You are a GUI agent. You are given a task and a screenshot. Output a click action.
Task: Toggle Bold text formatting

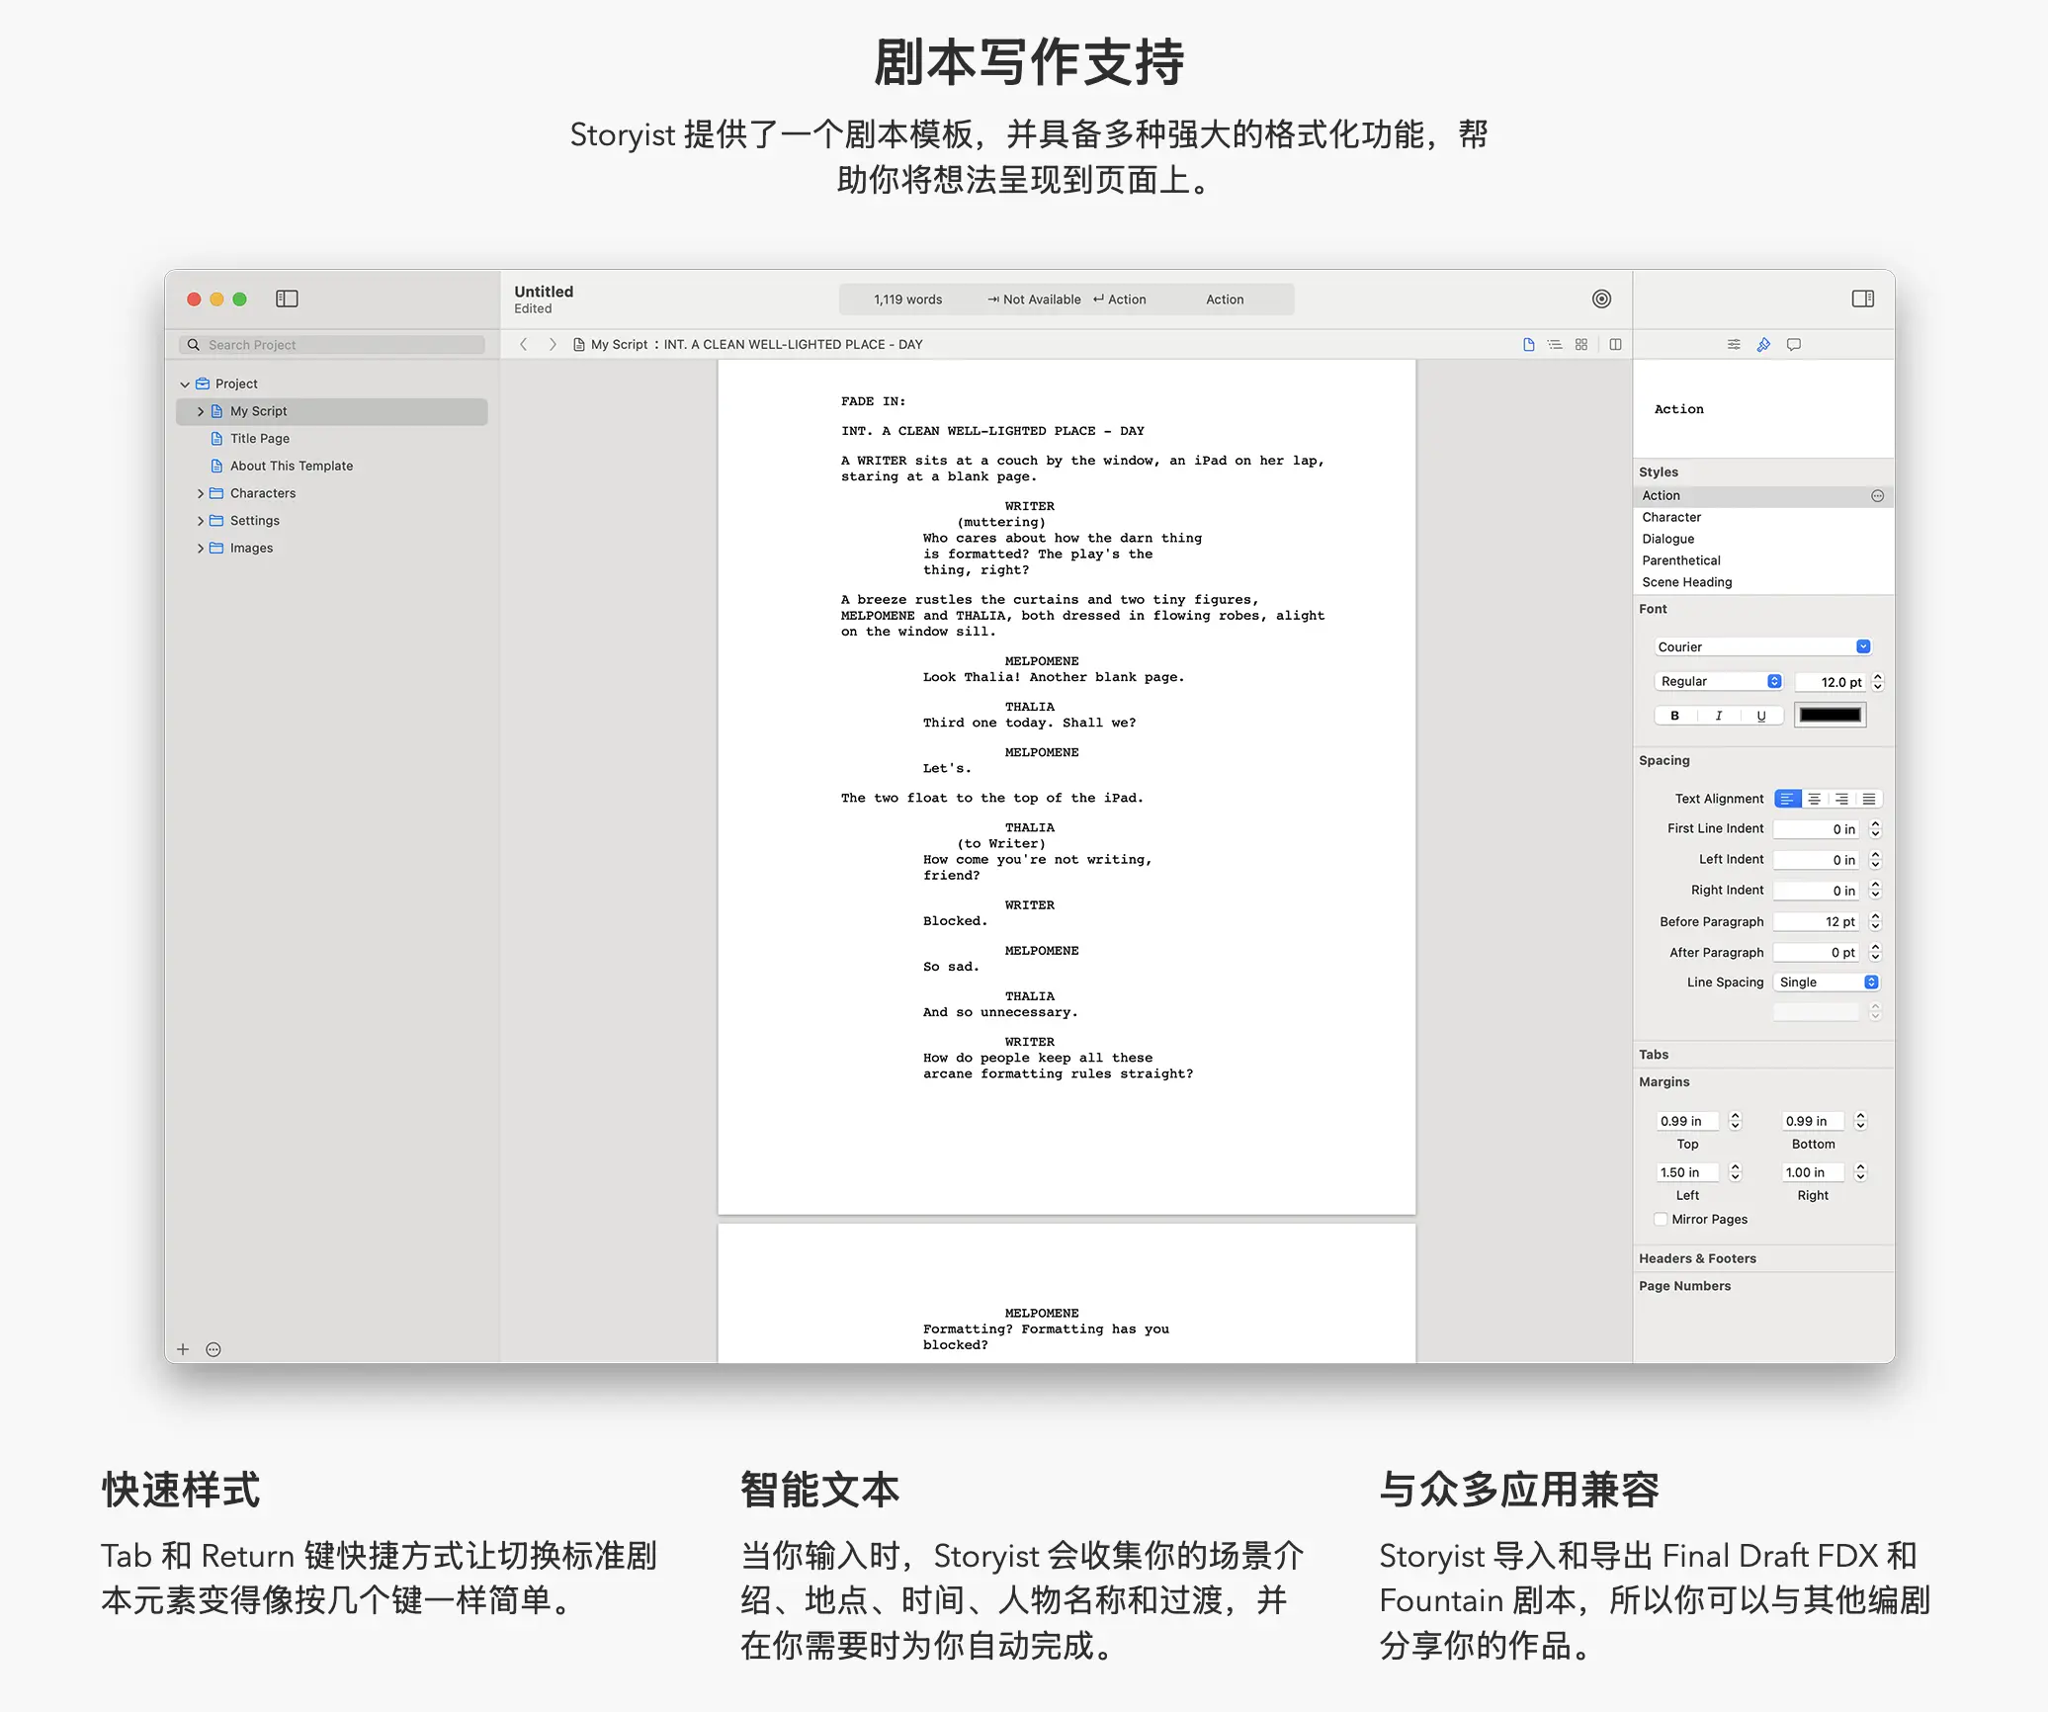[1674, 716]
